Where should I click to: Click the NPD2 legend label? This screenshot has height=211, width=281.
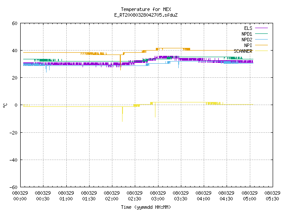click(247, 40)
